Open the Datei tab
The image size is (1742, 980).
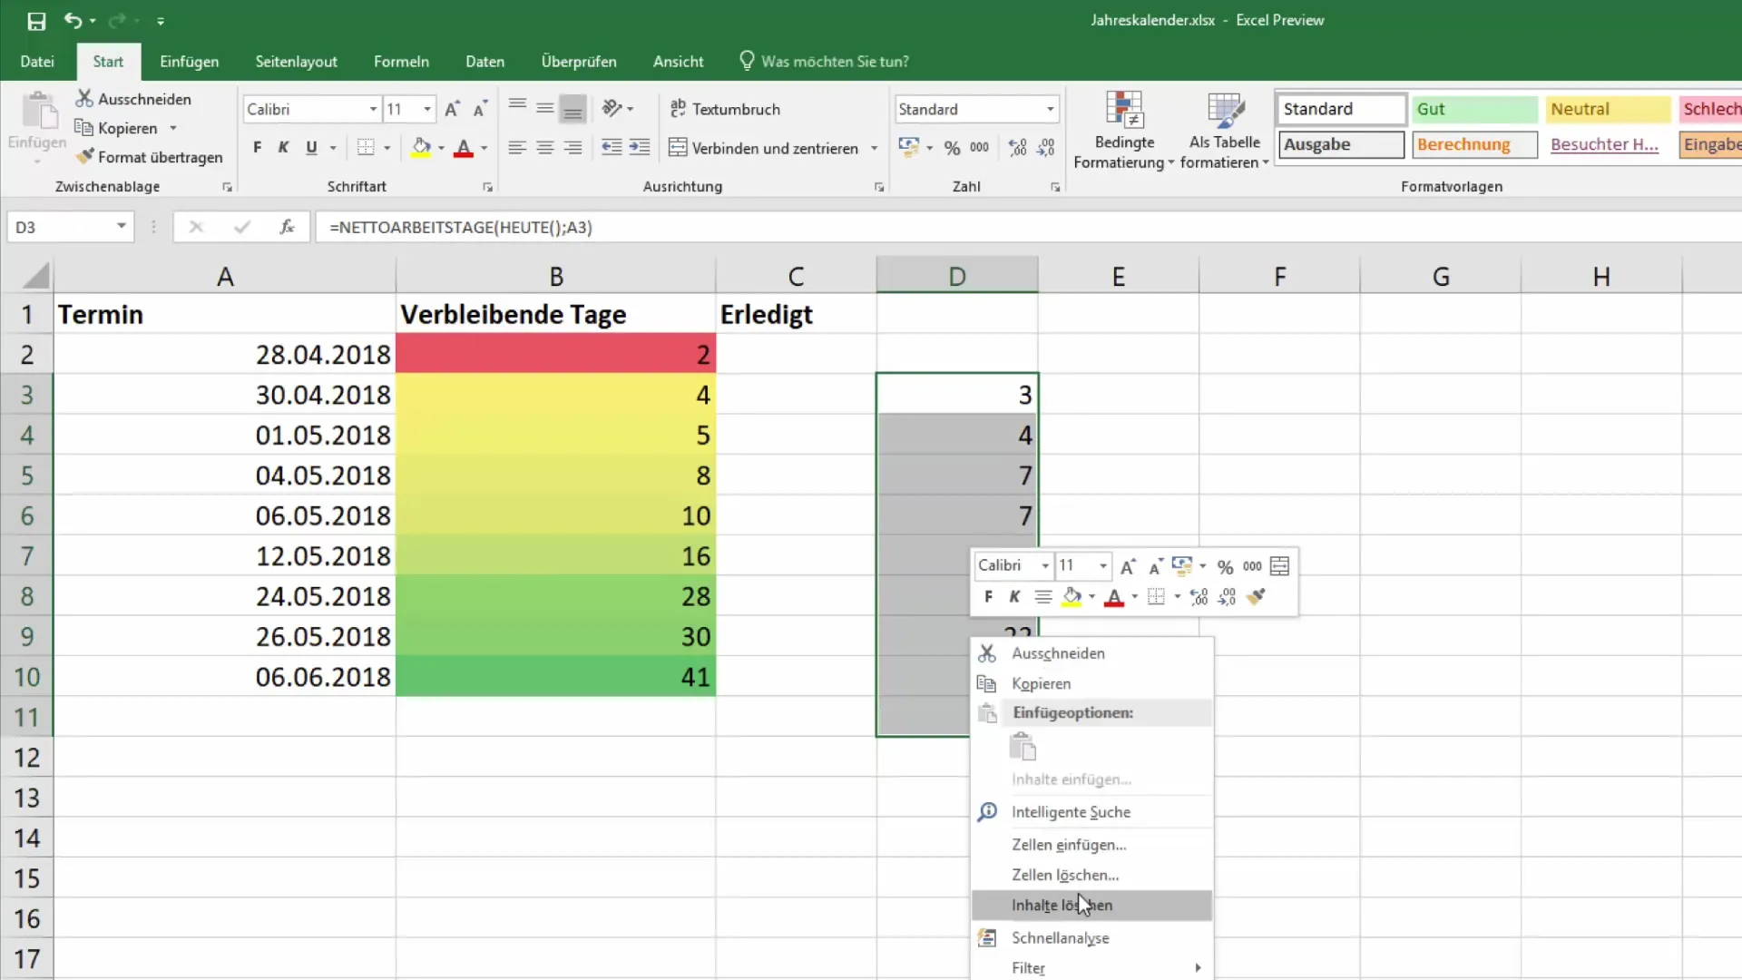click(37, 61)
